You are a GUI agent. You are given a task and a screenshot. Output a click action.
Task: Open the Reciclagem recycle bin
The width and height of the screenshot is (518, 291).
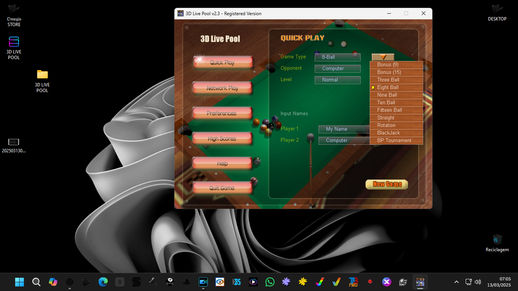(x=497, y=243)
